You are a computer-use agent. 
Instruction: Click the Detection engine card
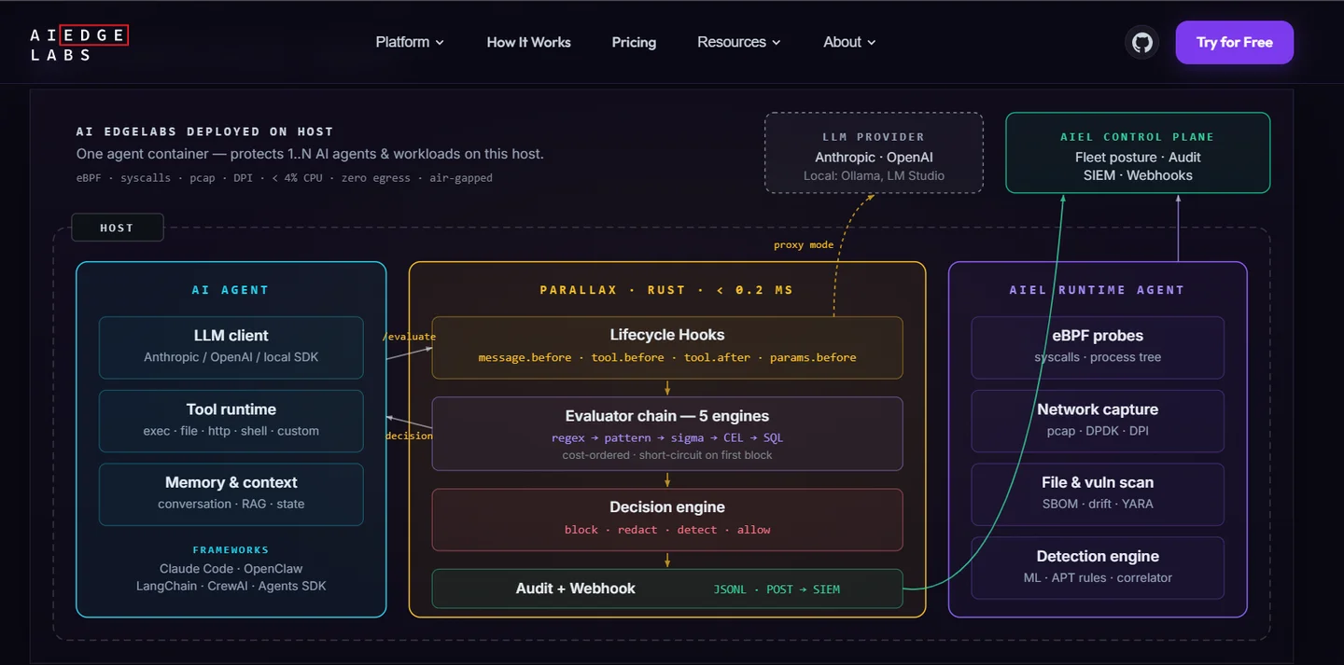coord(1098,568)
